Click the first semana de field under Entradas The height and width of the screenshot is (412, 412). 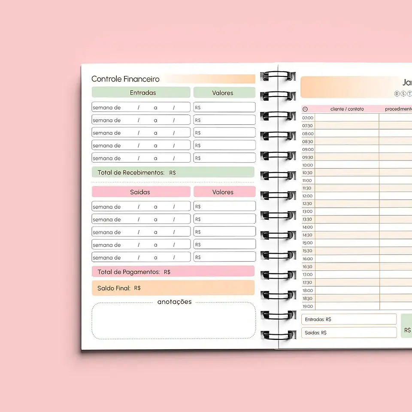141,107
